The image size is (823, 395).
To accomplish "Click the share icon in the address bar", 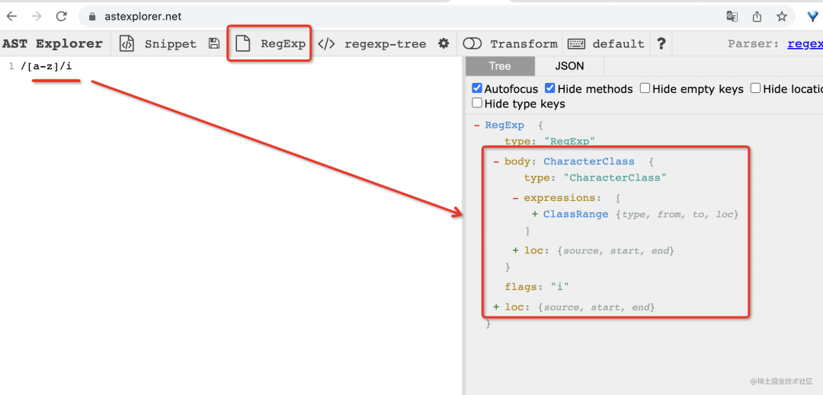I will (x=757, y=16).
